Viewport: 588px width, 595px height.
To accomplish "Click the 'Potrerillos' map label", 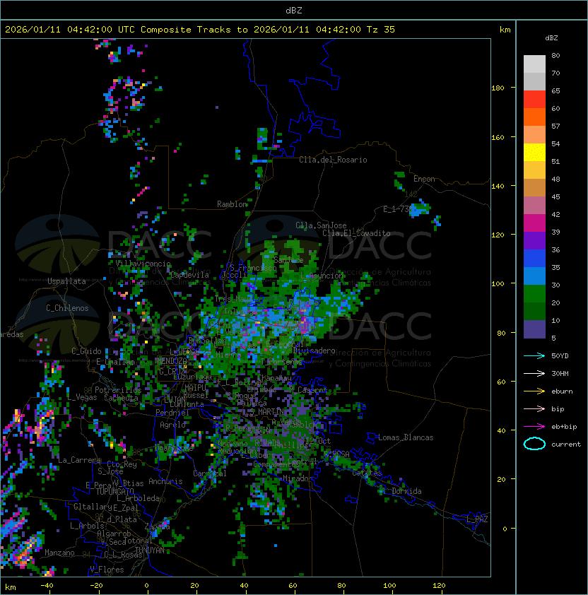I will (x=118, y=389).
